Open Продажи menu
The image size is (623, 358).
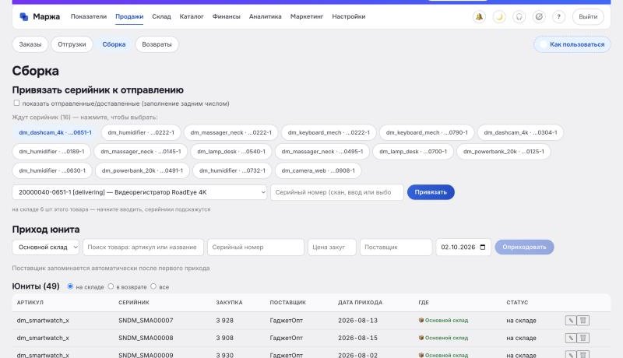129,16
